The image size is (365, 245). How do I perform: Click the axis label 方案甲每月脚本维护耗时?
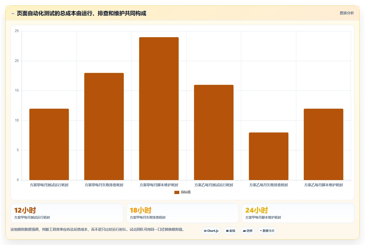pyautogui.click(x=159, y=185)
